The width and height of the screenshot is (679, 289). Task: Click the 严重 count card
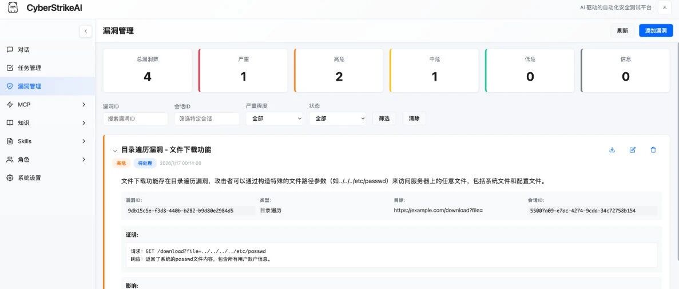point(243,70)
